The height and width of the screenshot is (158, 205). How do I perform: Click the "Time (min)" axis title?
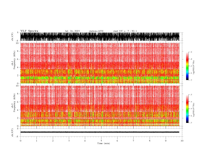pos(104,143)
